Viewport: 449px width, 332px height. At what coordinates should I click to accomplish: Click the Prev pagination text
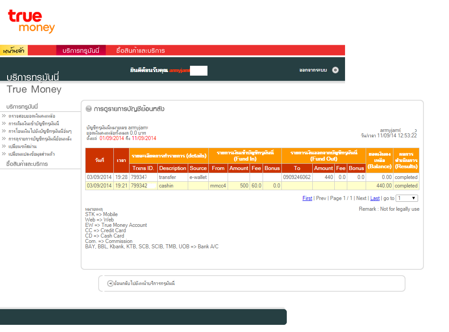click(321, 198)
